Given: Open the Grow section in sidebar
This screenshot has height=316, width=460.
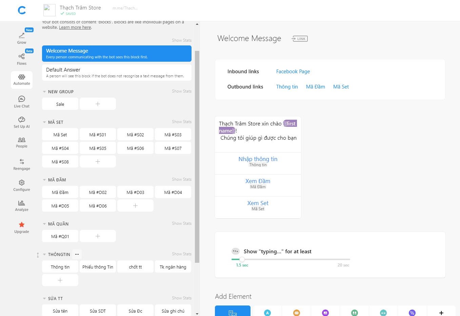Looking at the screenshot, I should click(x=22, y=37).
